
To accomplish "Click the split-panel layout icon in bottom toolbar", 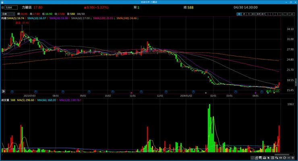I will point(273,158).
